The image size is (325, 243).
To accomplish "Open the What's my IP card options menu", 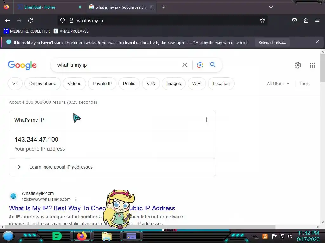I will click(x=206, y=120).
